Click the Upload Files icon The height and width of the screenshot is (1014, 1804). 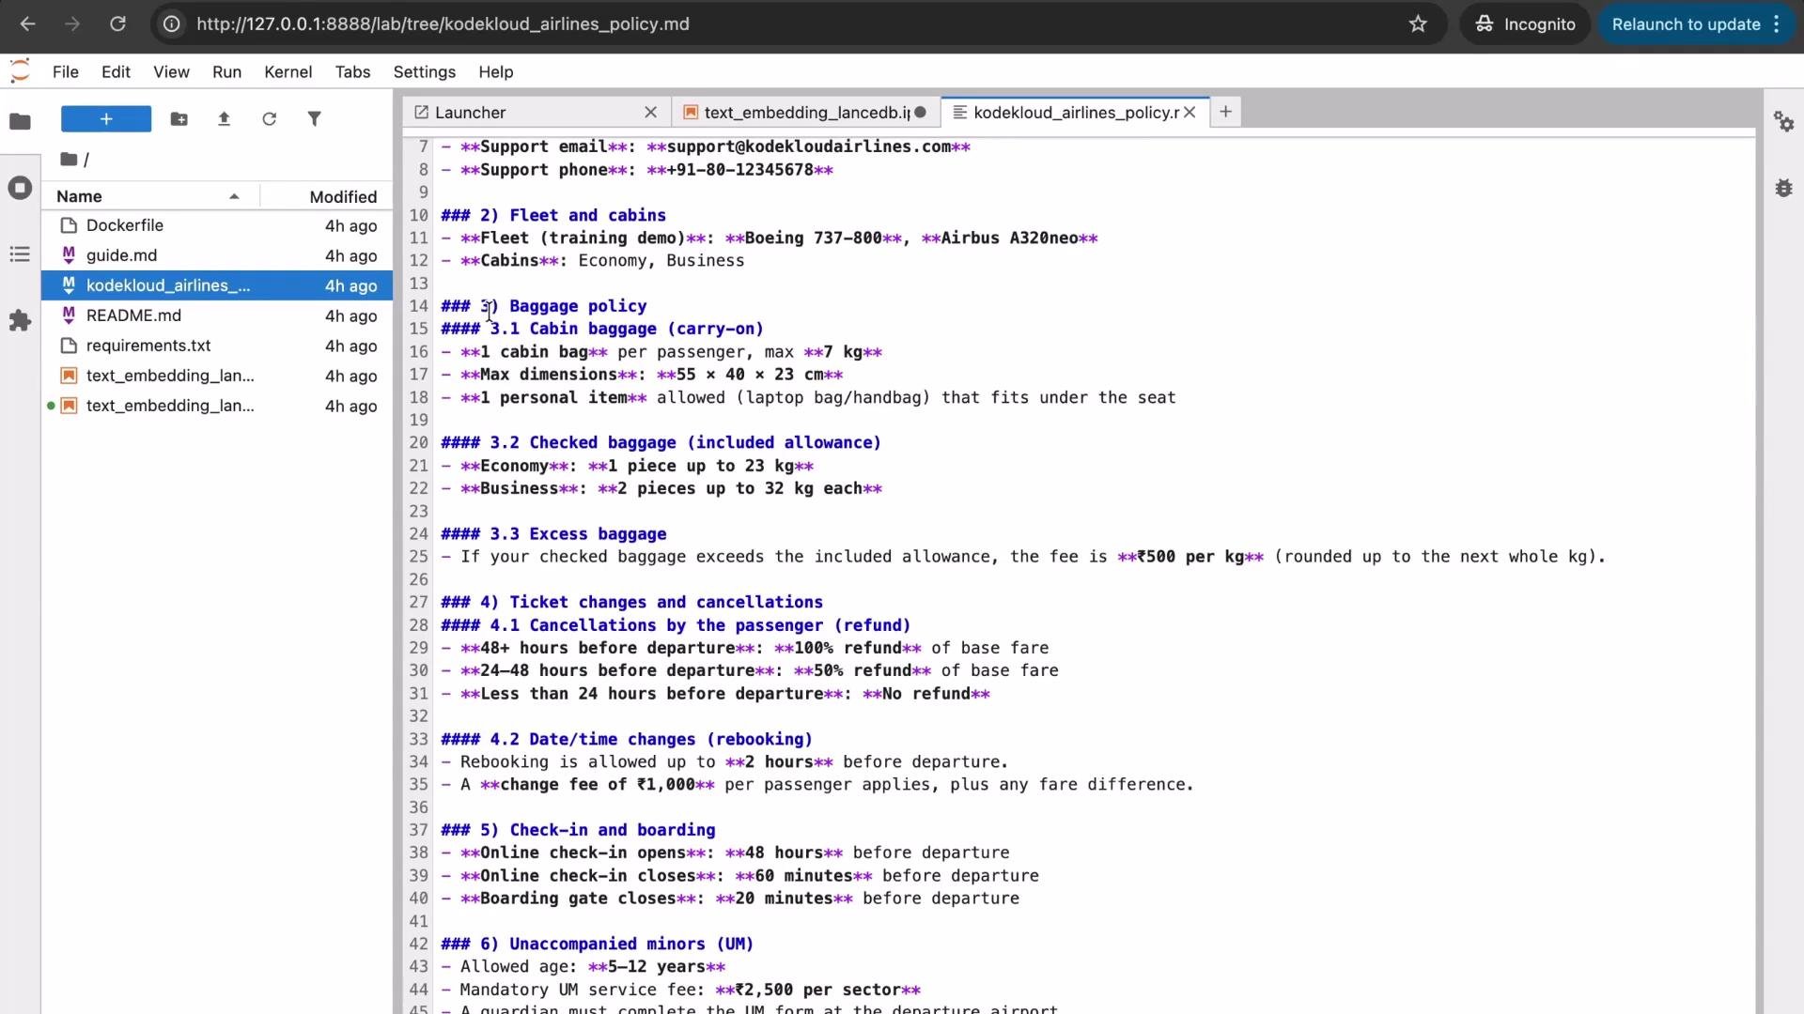pos(224,119)
